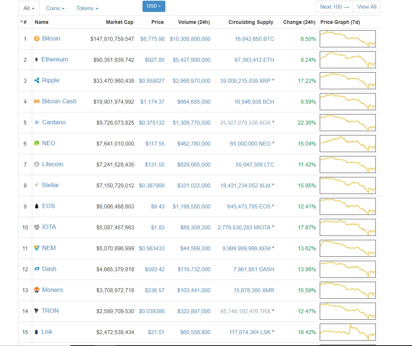Click the Ripple logo icon
This screenshot has height=346, width=412.
(x=37, y=80)
